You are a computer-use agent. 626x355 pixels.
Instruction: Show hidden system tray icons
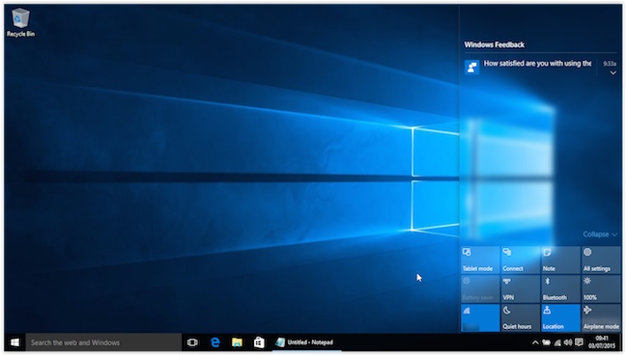pyautogui.click(x=535, y=342)
